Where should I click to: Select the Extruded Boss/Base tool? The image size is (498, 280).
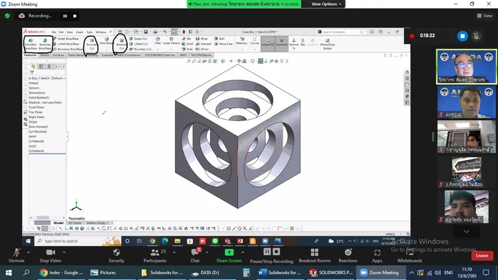31,43
